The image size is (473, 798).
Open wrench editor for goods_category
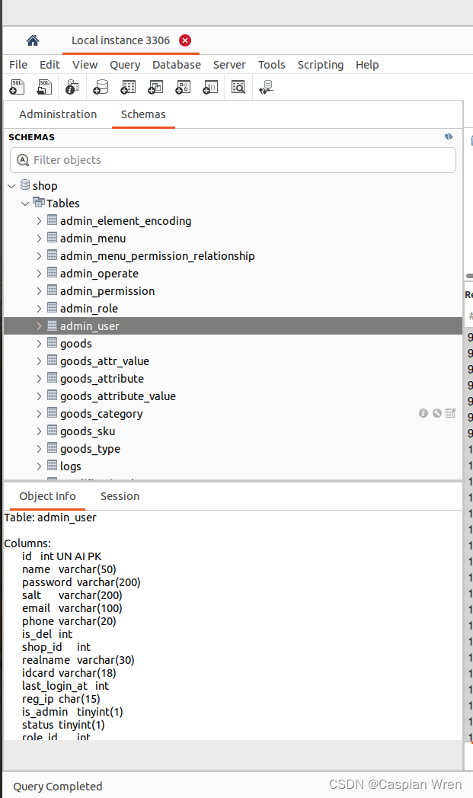tap(437, 413)
